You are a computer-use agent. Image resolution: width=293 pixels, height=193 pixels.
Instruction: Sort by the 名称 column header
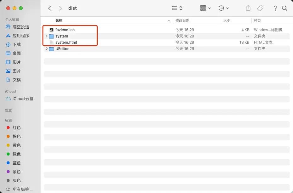click(59, 20)
